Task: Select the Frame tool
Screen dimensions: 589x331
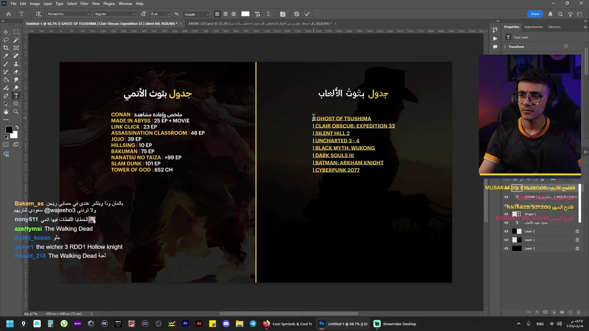Action: click(16, 48)
